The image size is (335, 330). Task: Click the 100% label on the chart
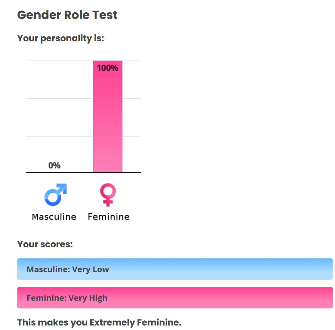(x=107, y=68)
